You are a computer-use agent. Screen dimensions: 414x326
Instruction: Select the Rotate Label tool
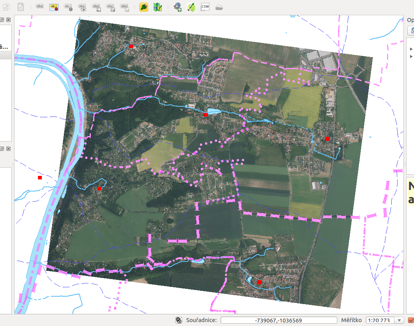[110, 7]
